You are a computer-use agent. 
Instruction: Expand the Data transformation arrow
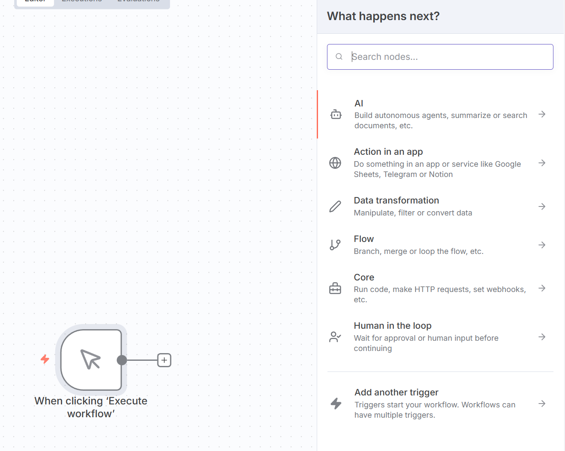click(542, 206)
